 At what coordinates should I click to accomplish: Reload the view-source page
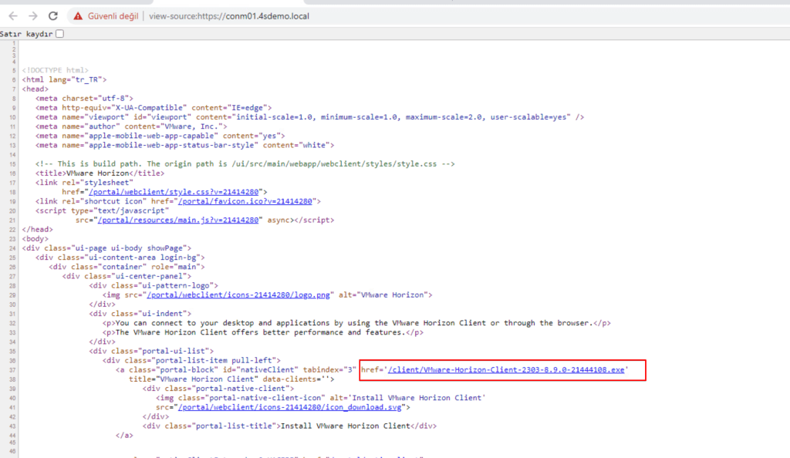(52, 15)
